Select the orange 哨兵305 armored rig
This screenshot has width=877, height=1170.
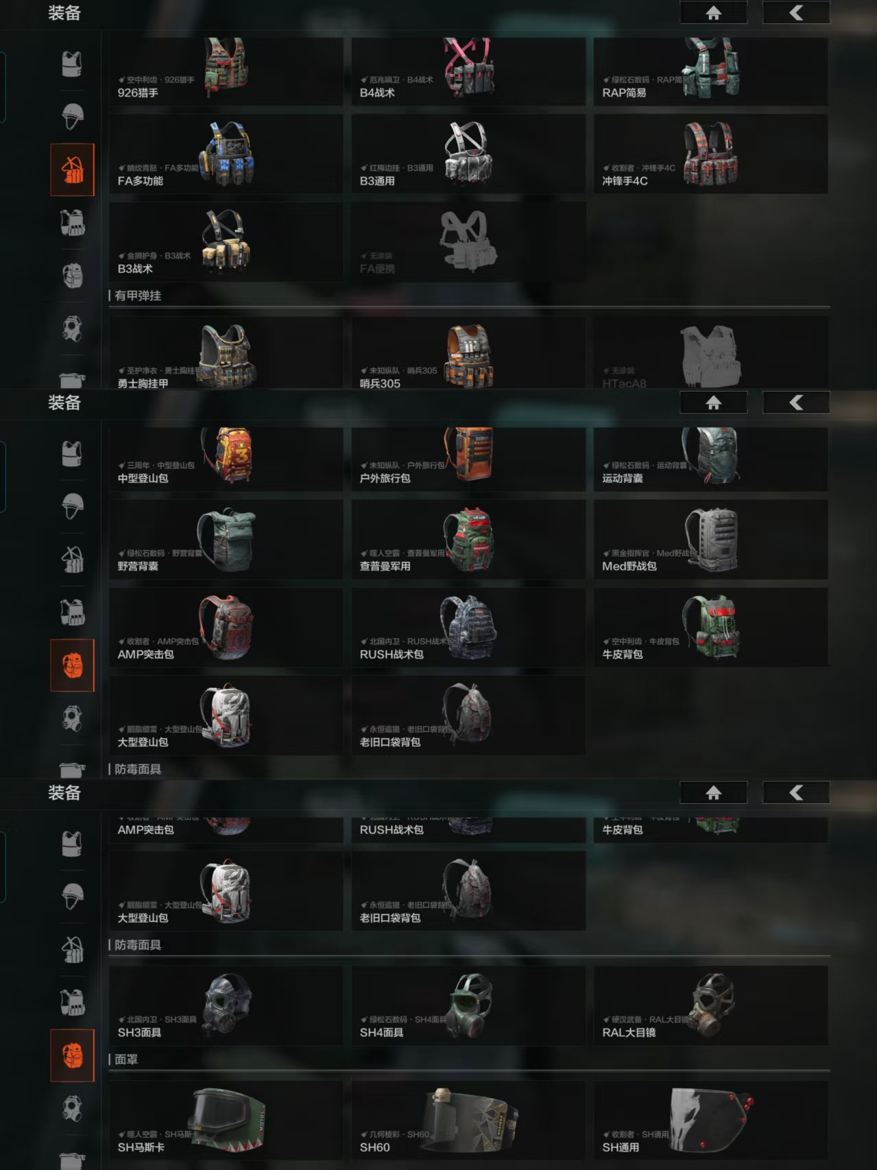(x=468, y=353)
